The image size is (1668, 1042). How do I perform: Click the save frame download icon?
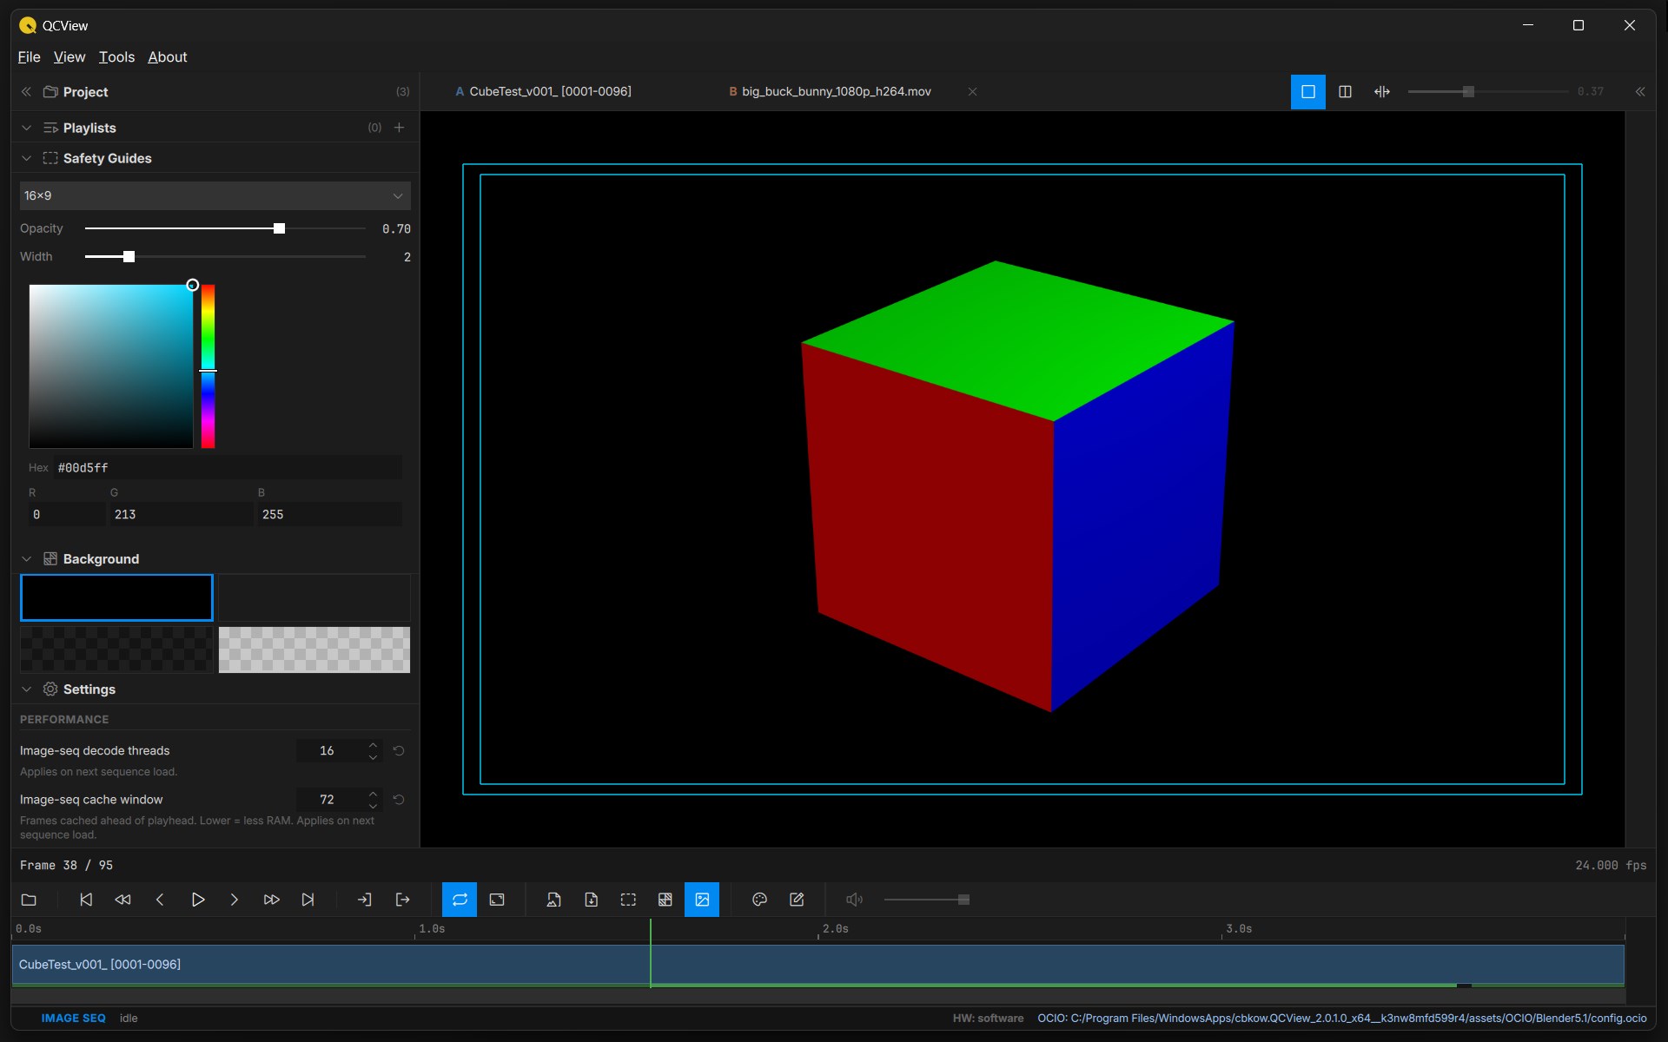pos(591,900)
